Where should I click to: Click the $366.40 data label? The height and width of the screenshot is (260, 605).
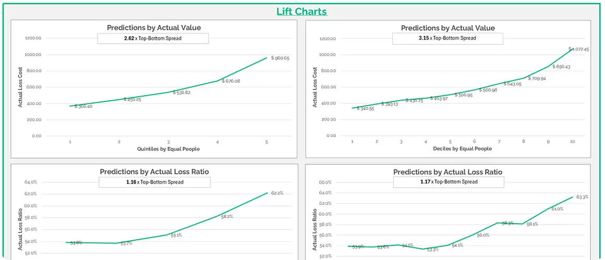tap(83, 106)
